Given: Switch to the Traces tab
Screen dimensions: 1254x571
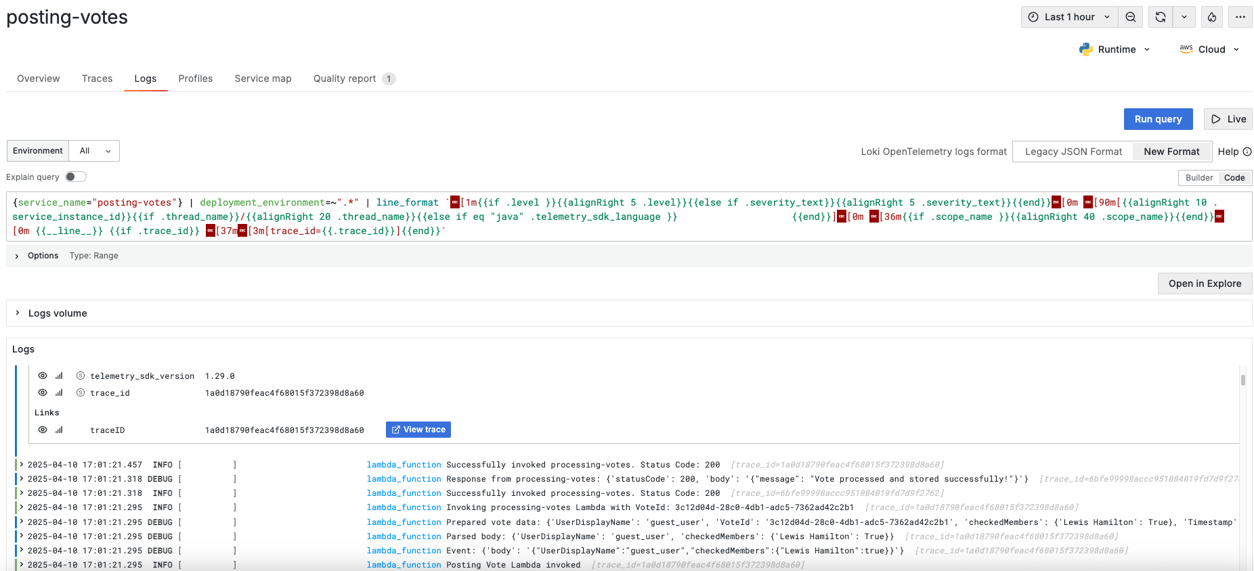Looking at the screenshot, I should pyautogui.click(x=97, y=78).
